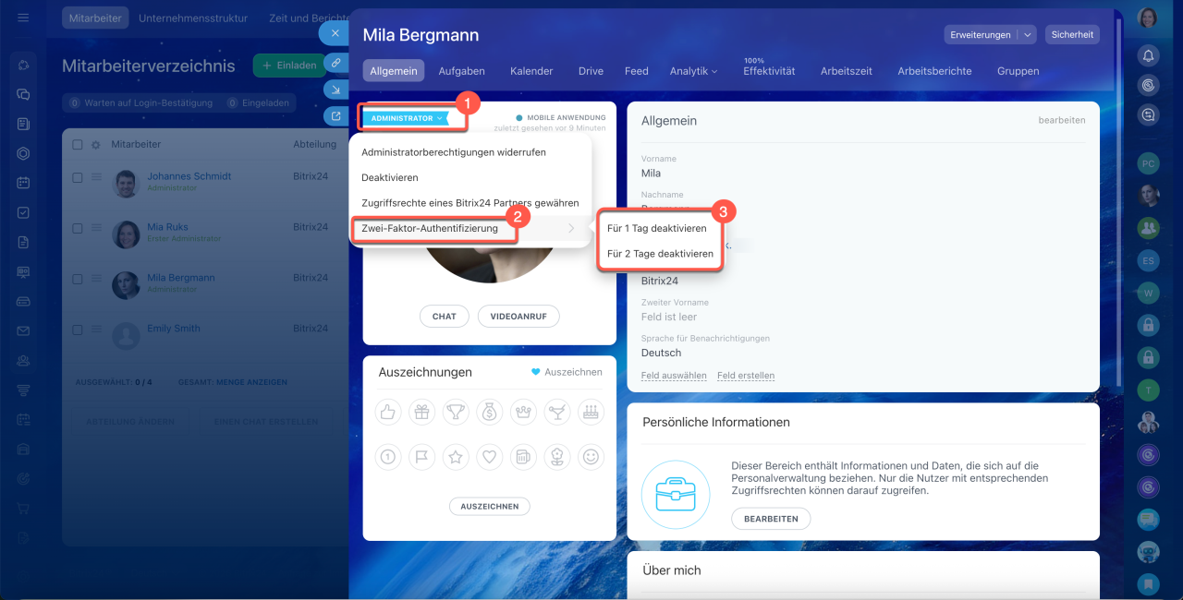
Task: Toggle the select-all employees checkbox
Action: (x=78, y=145)
